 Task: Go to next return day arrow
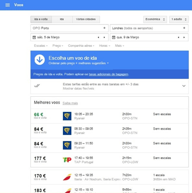click(184, 37)
